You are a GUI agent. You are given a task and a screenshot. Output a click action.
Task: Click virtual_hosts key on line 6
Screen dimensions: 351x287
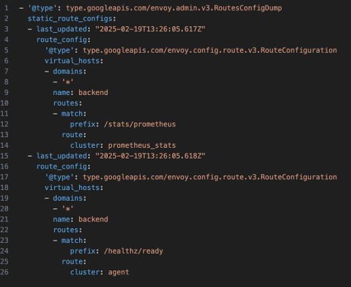(72, 61)
